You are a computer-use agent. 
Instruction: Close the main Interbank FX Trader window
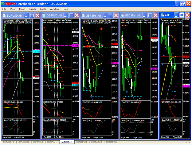tap(188, 4)
